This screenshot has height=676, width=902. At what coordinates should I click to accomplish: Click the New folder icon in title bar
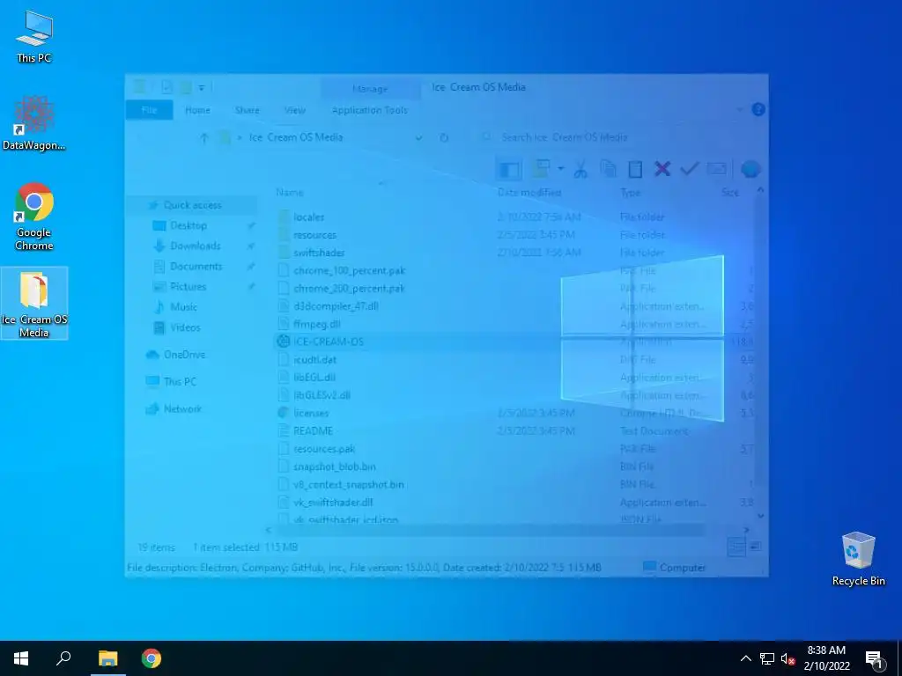[x=185, y=87]
